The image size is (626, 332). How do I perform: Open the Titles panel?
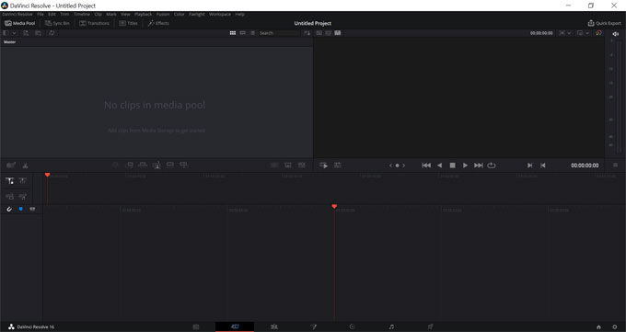point(129,23)
